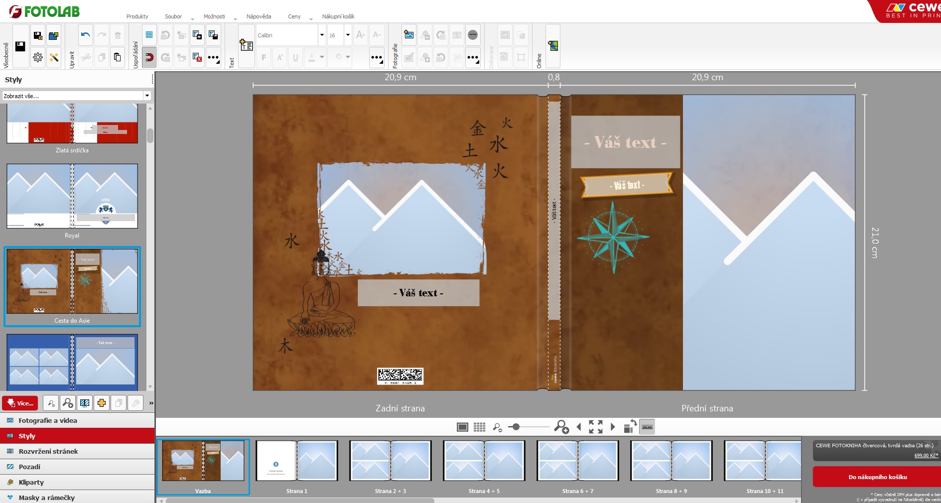
Task: Toggle the grid display button
Action: coord(149,35)
